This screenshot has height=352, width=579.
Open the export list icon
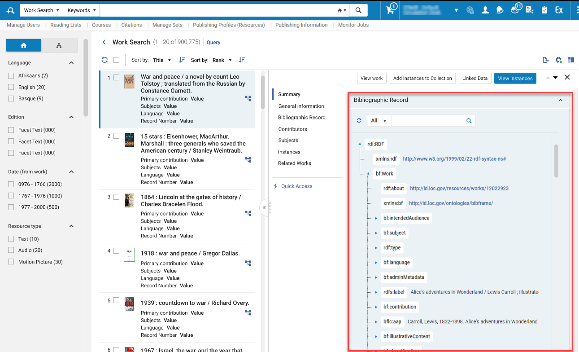pos(545,60)
